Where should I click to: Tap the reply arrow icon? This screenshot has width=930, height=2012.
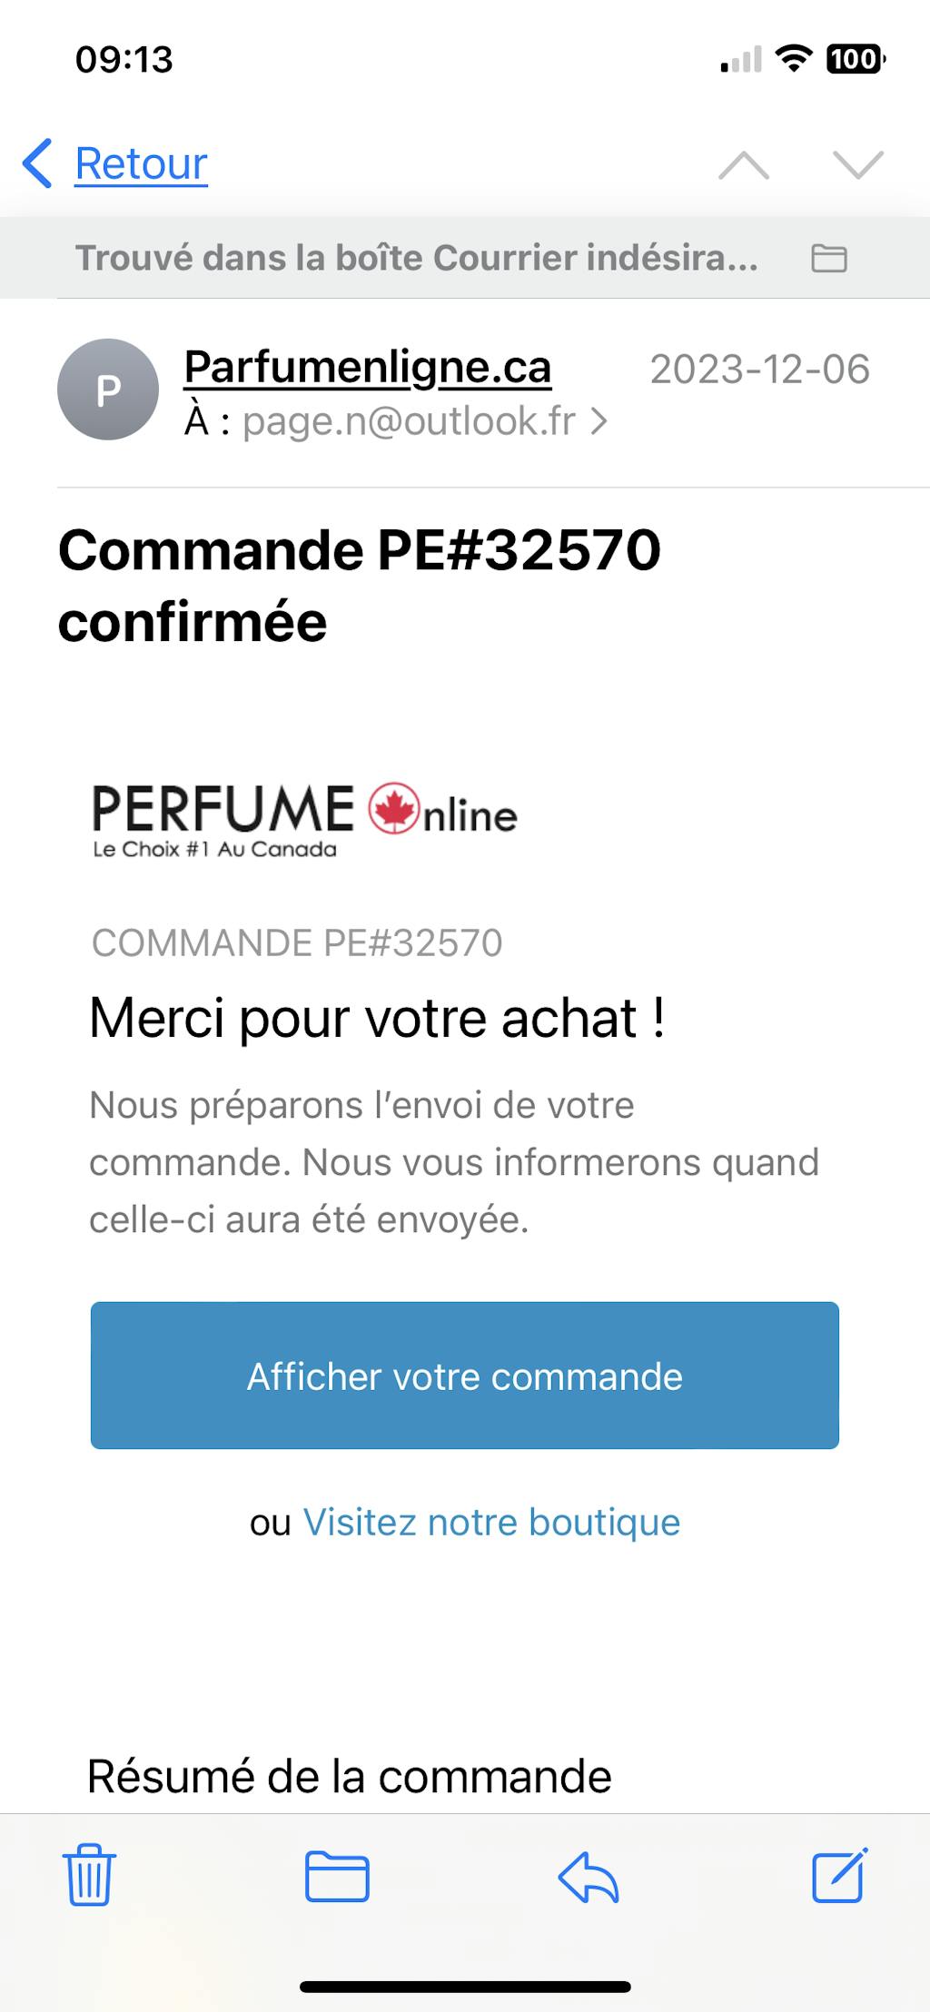pyautogui.click(x=589, y=1876)
